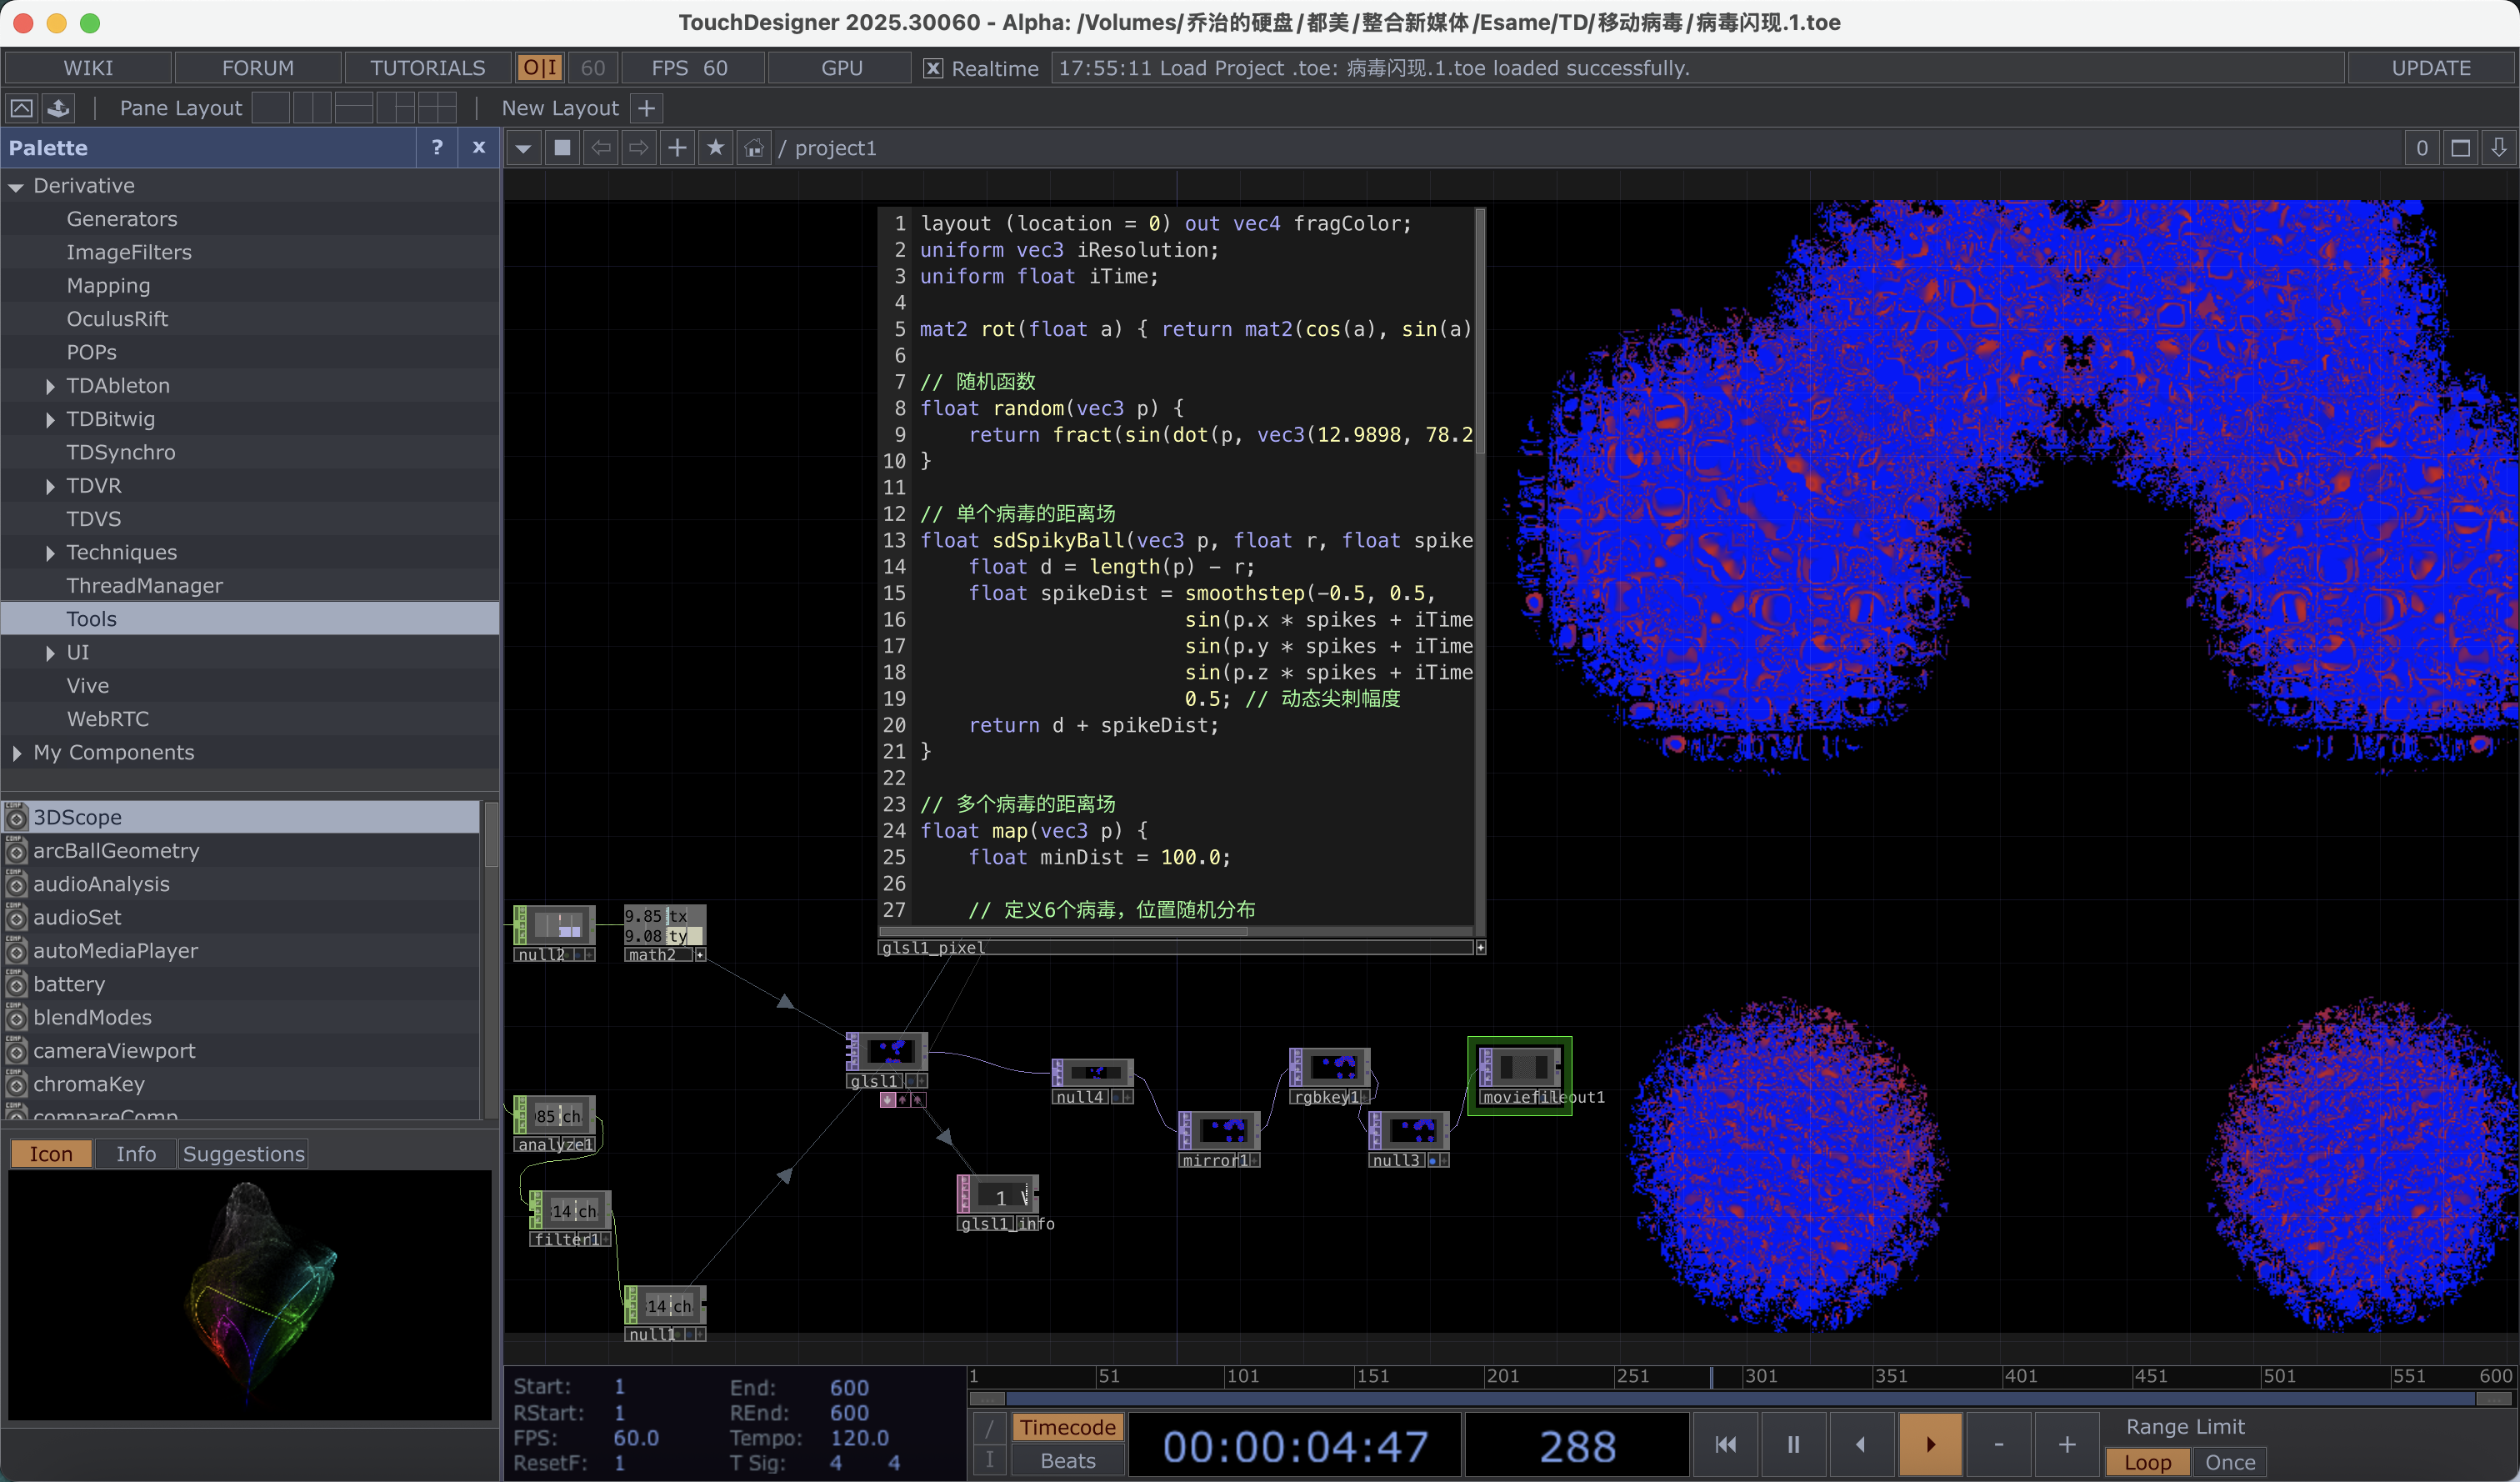Maximize the network pane

[2461, 148]
